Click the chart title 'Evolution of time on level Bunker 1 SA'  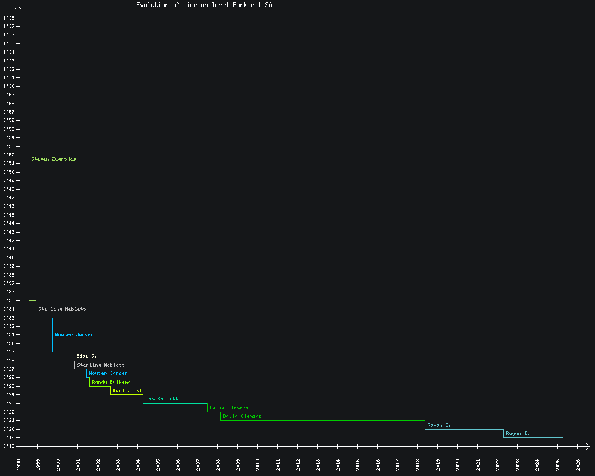point(205,5)
